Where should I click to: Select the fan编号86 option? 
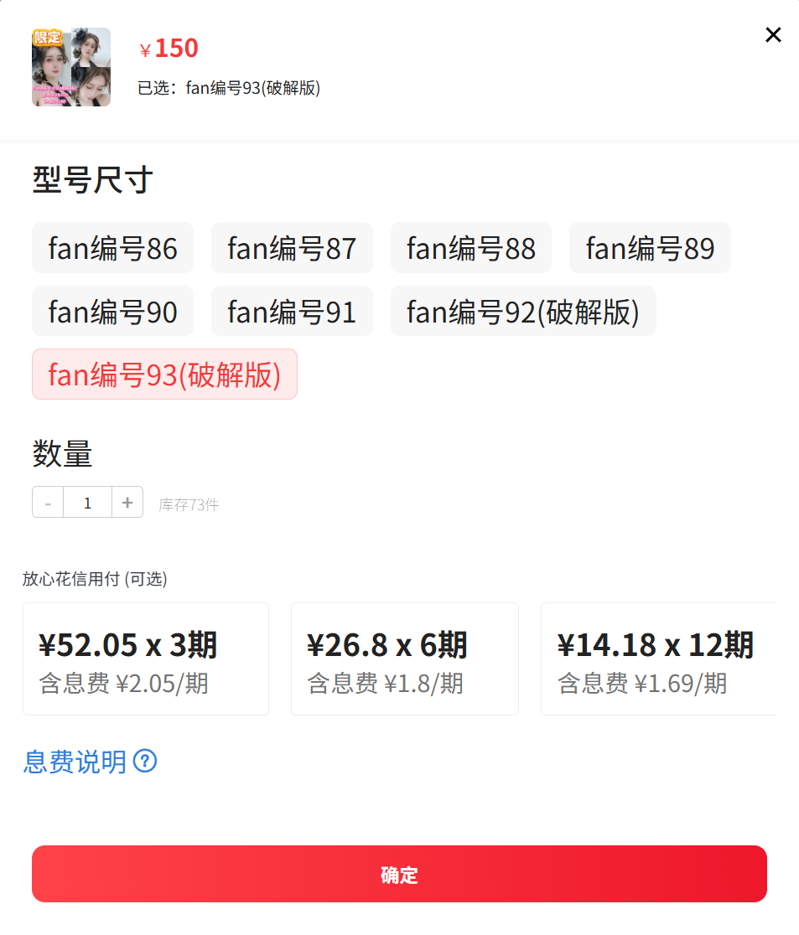coord(113,247)
